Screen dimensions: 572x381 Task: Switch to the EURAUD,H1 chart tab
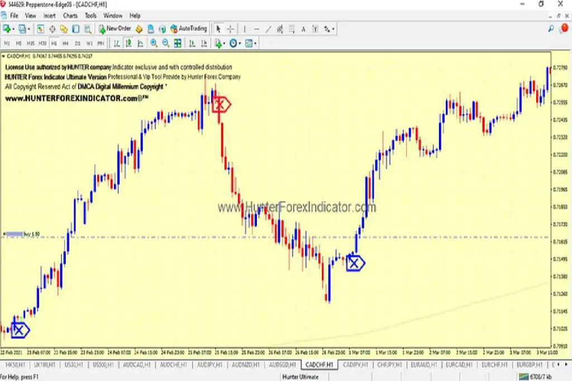tap(423, 365)
